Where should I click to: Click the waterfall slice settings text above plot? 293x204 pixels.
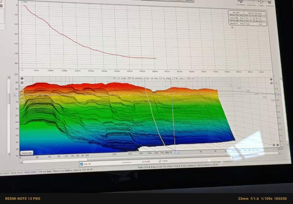pyautogui.click(x=153, y=78)
